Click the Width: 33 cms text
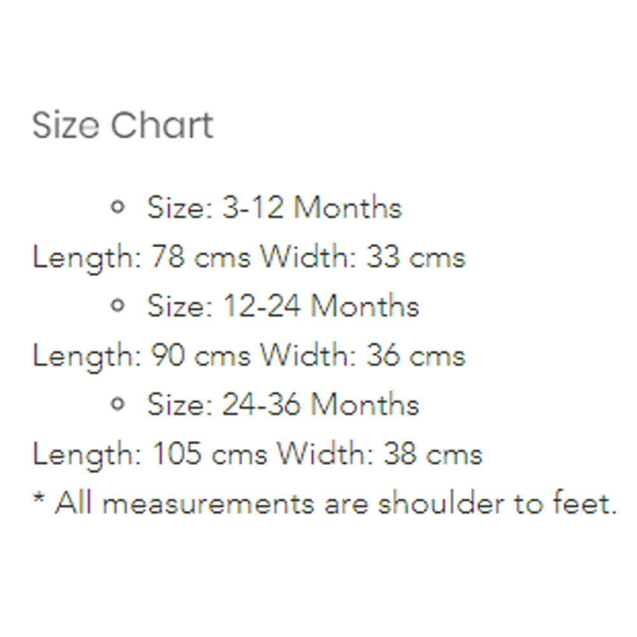637x637 pixels. (x=362, y=257)
